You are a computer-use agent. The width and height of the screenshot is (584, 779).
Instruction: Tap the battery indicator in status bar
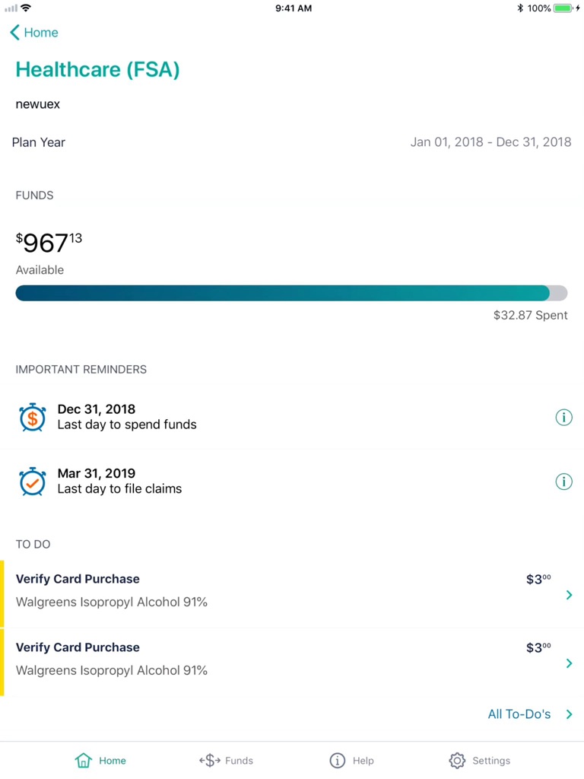pyautogui.click(x=563, y=8)
